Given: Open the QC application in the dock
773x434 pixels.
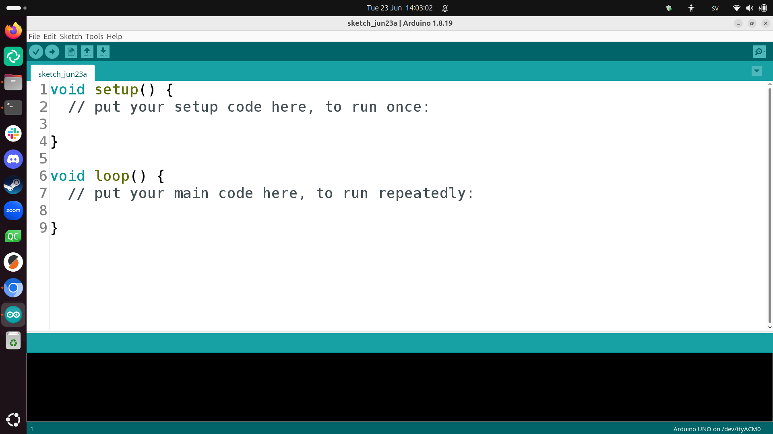Looking at the screenshot, I should tap(13, 236).
